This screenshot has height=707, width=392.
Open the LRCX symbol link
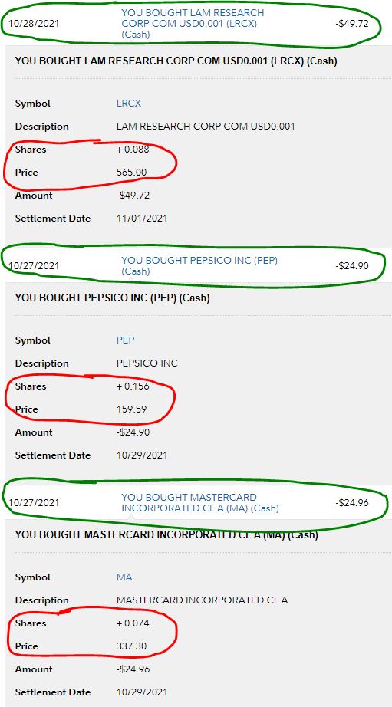pos(129,104)
